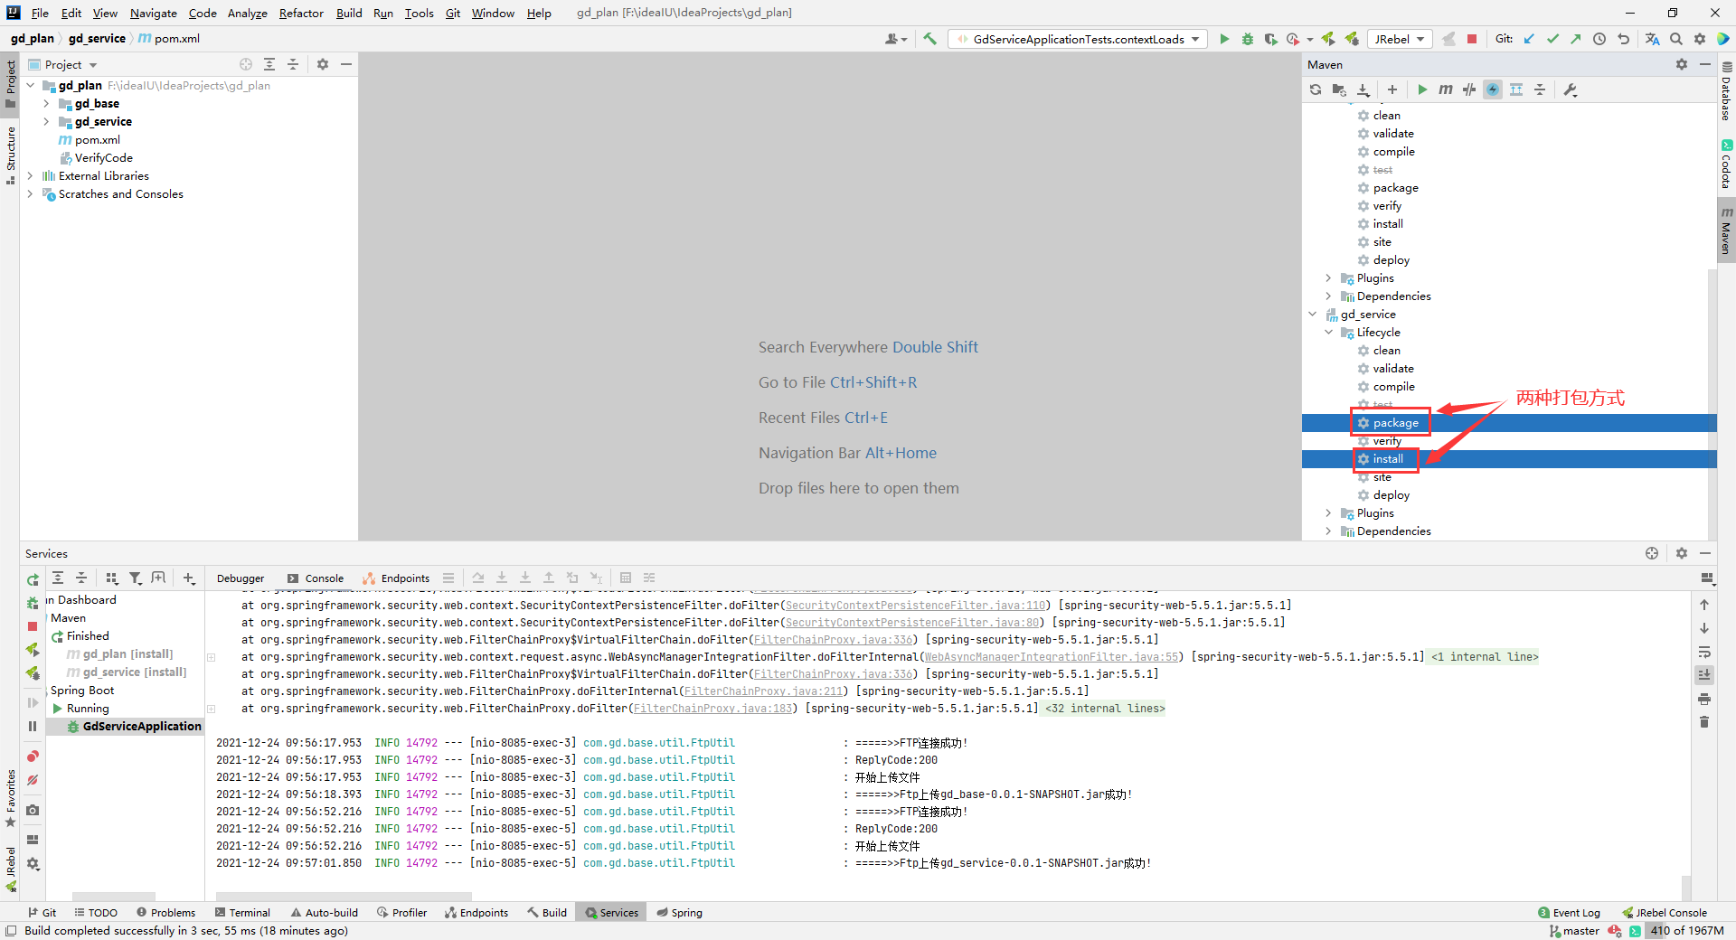Run GdServiceApplicationTests with the green play button

point(1224,39)
